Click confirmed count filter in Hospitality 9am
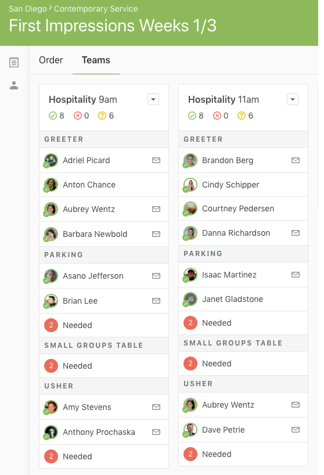Viewport: 324px width, 475px height. tap(57, 116)
